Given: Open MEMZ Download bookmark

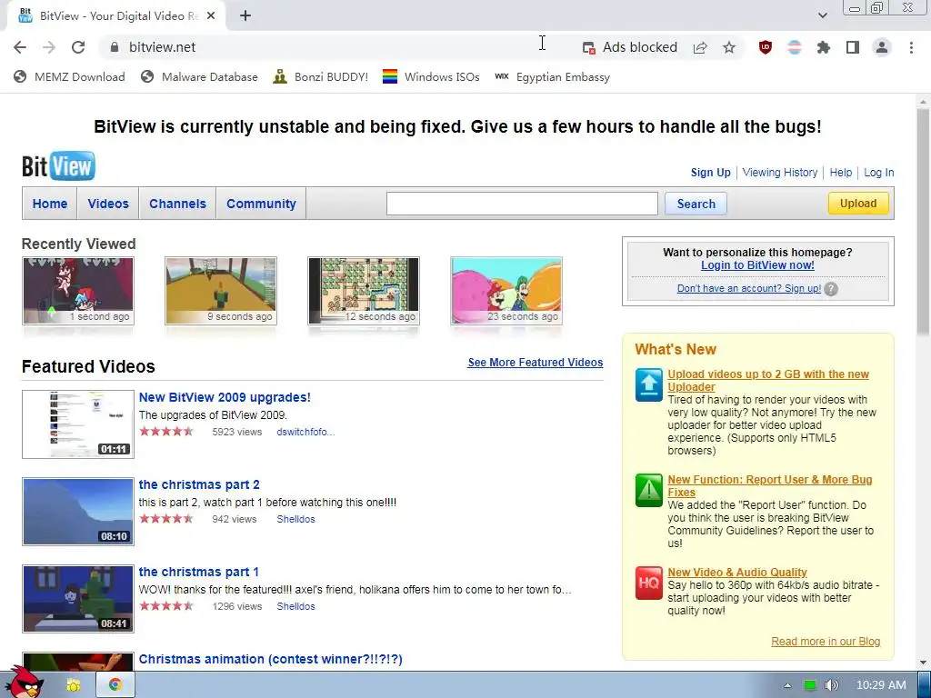Looking at the screenshot, I should pos(69,76).
